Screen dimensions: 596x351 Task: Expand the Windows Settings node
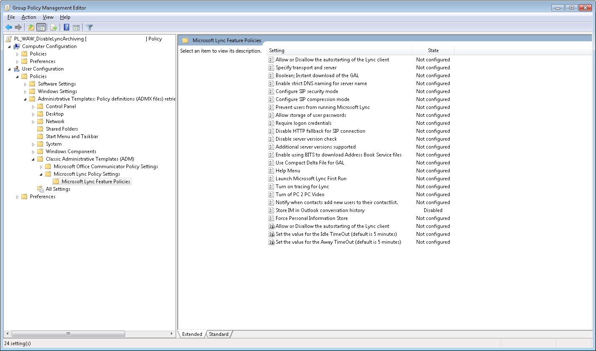(x=25, y=92)
